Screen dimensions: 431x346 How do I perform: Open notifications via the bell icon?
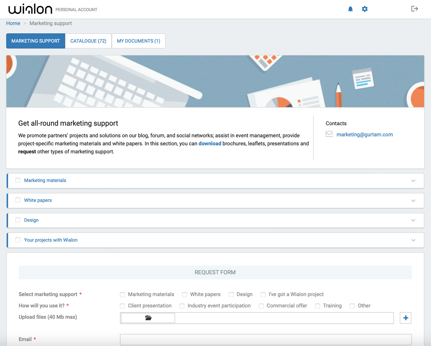click(x=350, y=9)
